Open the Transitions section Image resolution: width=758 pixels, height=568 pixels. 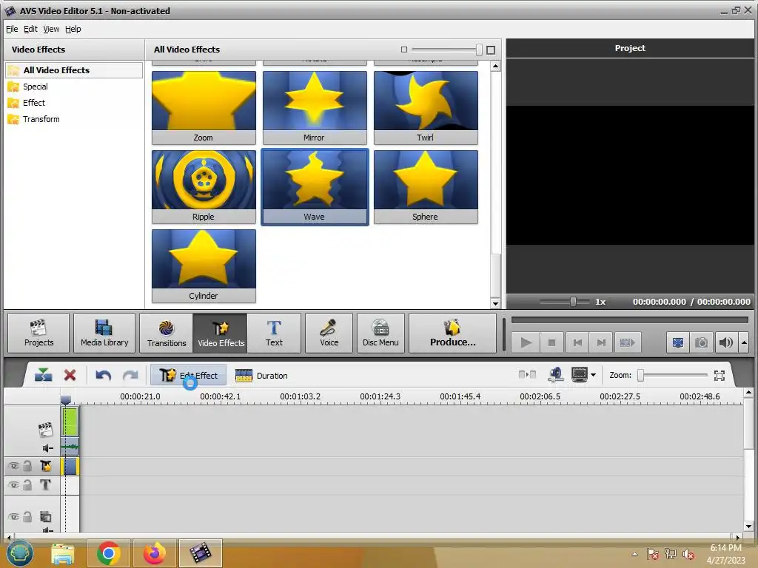click(167, 334)
